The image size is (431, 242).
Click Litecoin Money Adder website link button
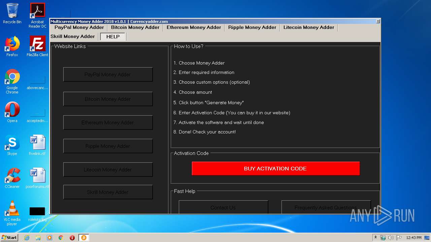(x=108, y=170)
